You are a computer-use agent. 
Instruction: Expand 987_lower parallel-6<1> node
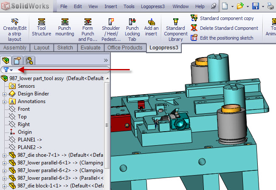coord(4,163)
